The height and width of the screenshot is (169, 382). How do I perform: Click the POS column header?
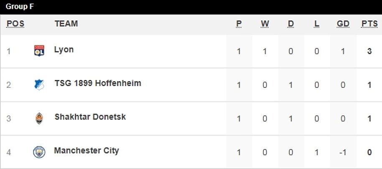[x=15, y=24]
